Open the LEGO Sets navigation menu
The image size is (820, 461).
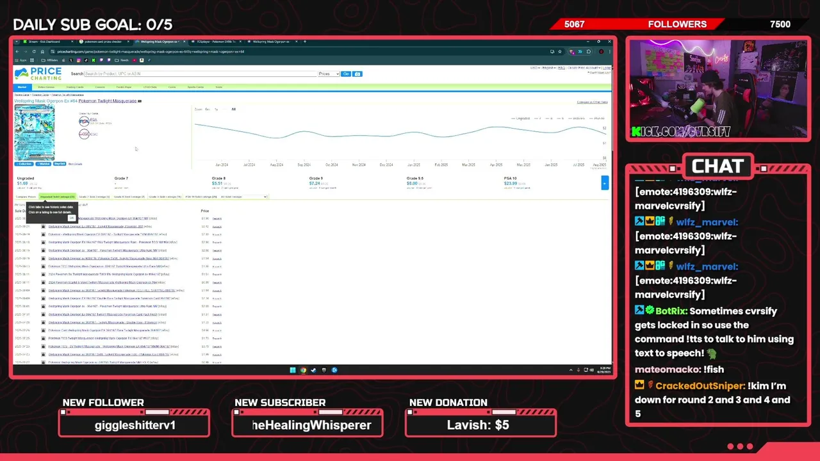tap(150, 87)
